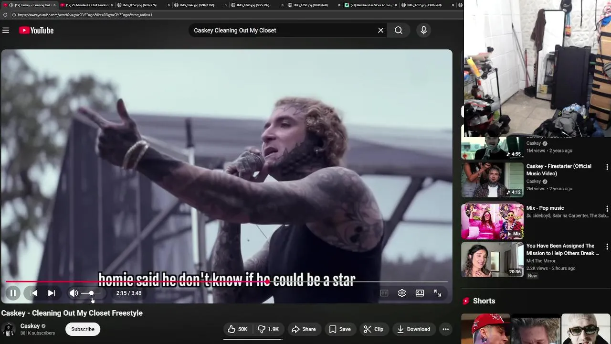
Task: Pause the playing video
Action: 13,293
